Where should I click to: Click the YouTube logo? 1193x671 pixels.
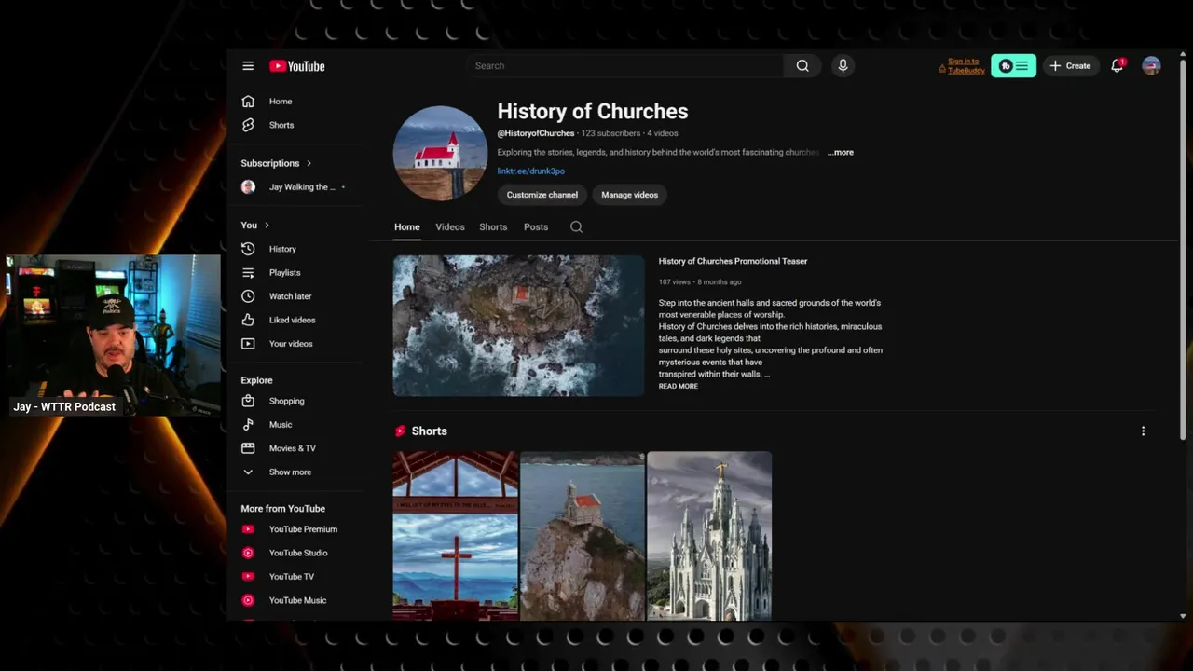point(297,66)
